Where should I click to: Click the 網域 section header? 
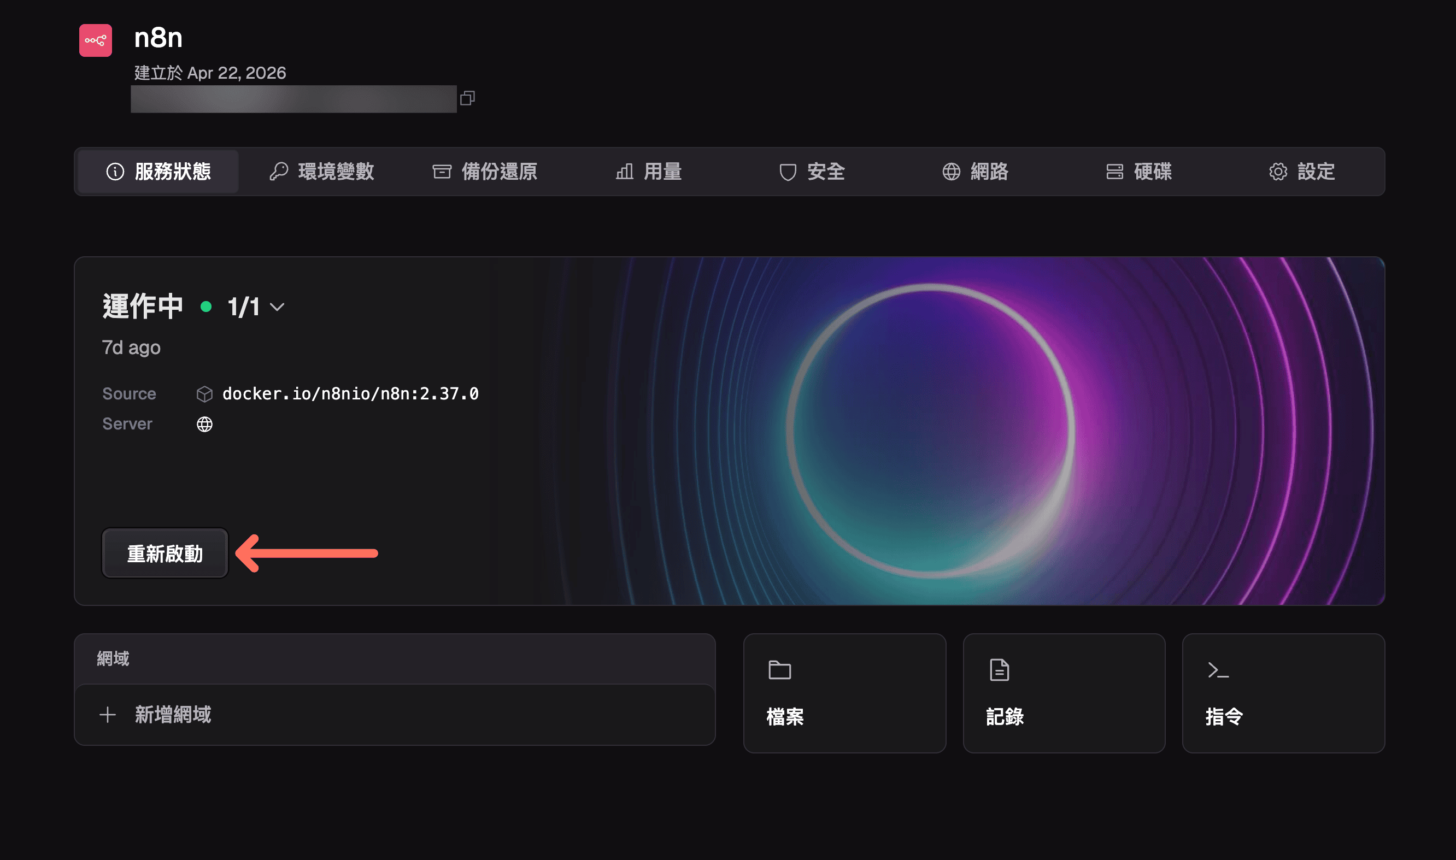point(113,659)
